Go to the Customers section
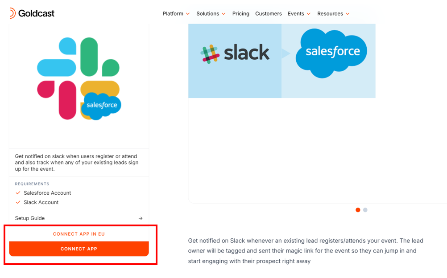 pyautogui.click(x=268, y=14)
